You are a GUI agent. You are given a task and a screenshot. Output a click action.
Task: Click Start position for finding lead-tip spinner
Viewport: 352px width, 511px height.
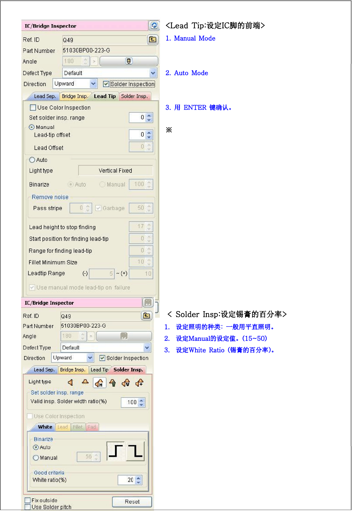(141, 239)
